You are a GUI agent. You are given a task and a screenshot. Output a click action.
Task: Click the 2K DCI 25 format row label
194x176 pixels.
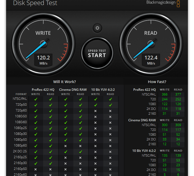[x=20, y=151]
